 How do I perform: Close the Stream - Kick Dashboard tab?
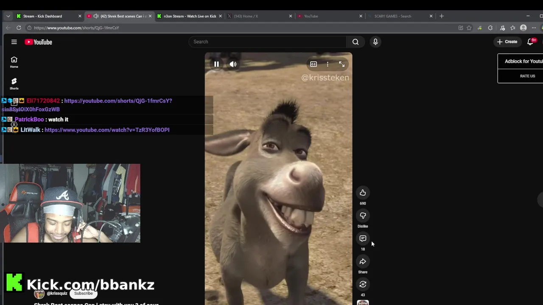tap(80, 16)
